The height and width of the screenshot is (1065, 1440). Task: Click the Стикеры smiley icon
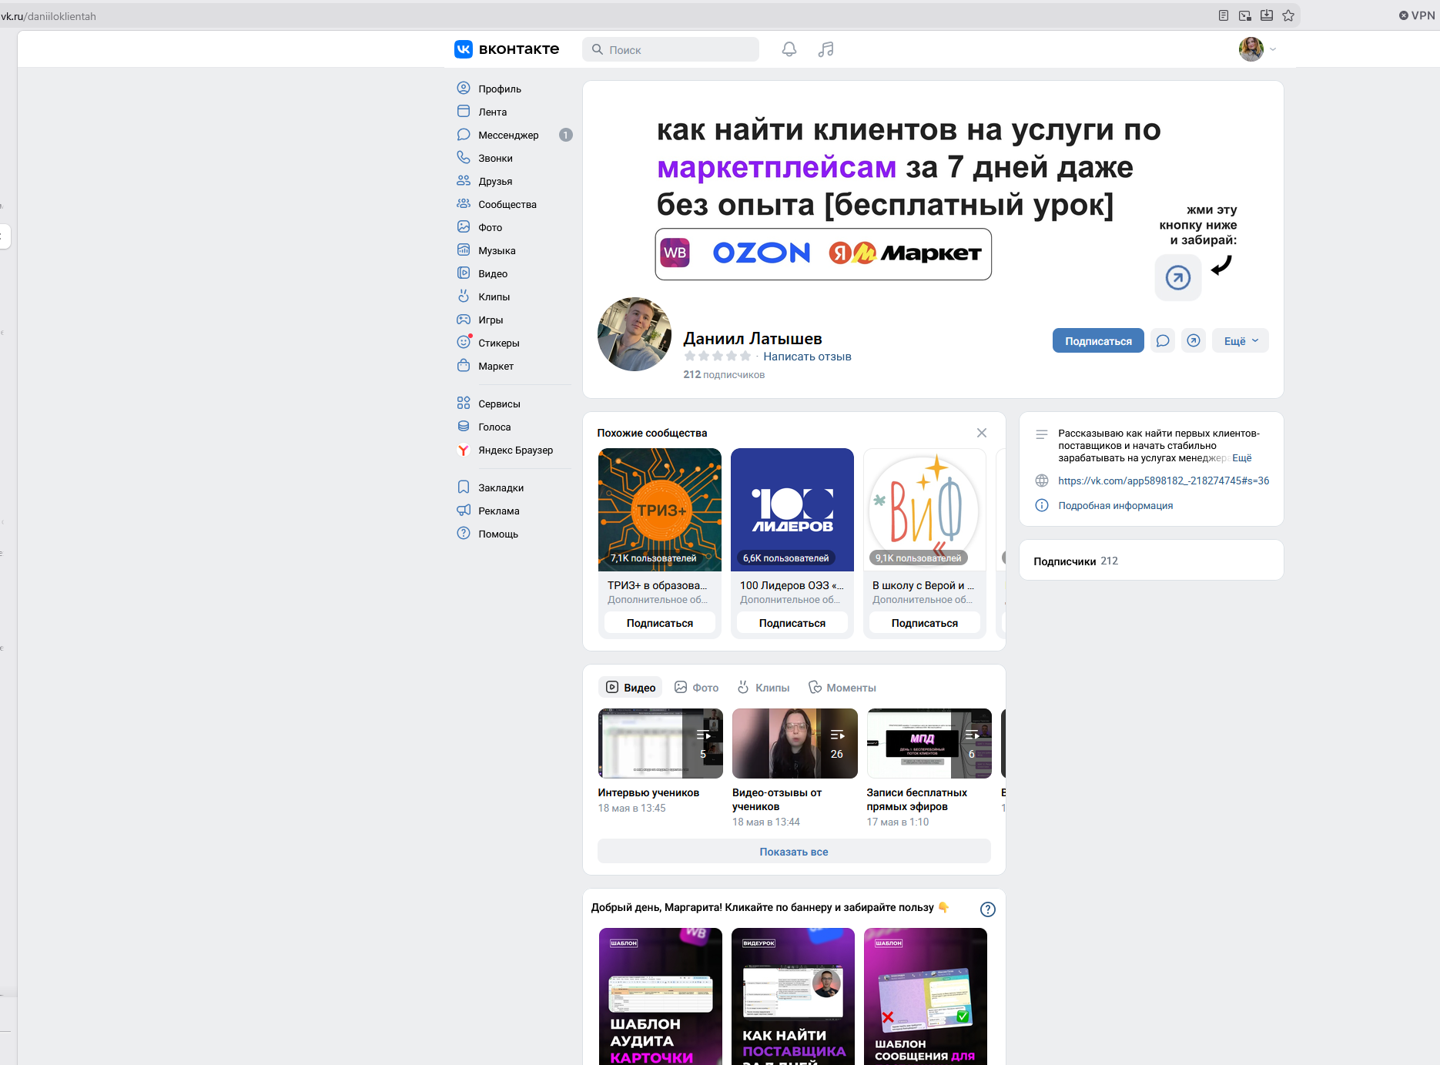coord(464,343)
